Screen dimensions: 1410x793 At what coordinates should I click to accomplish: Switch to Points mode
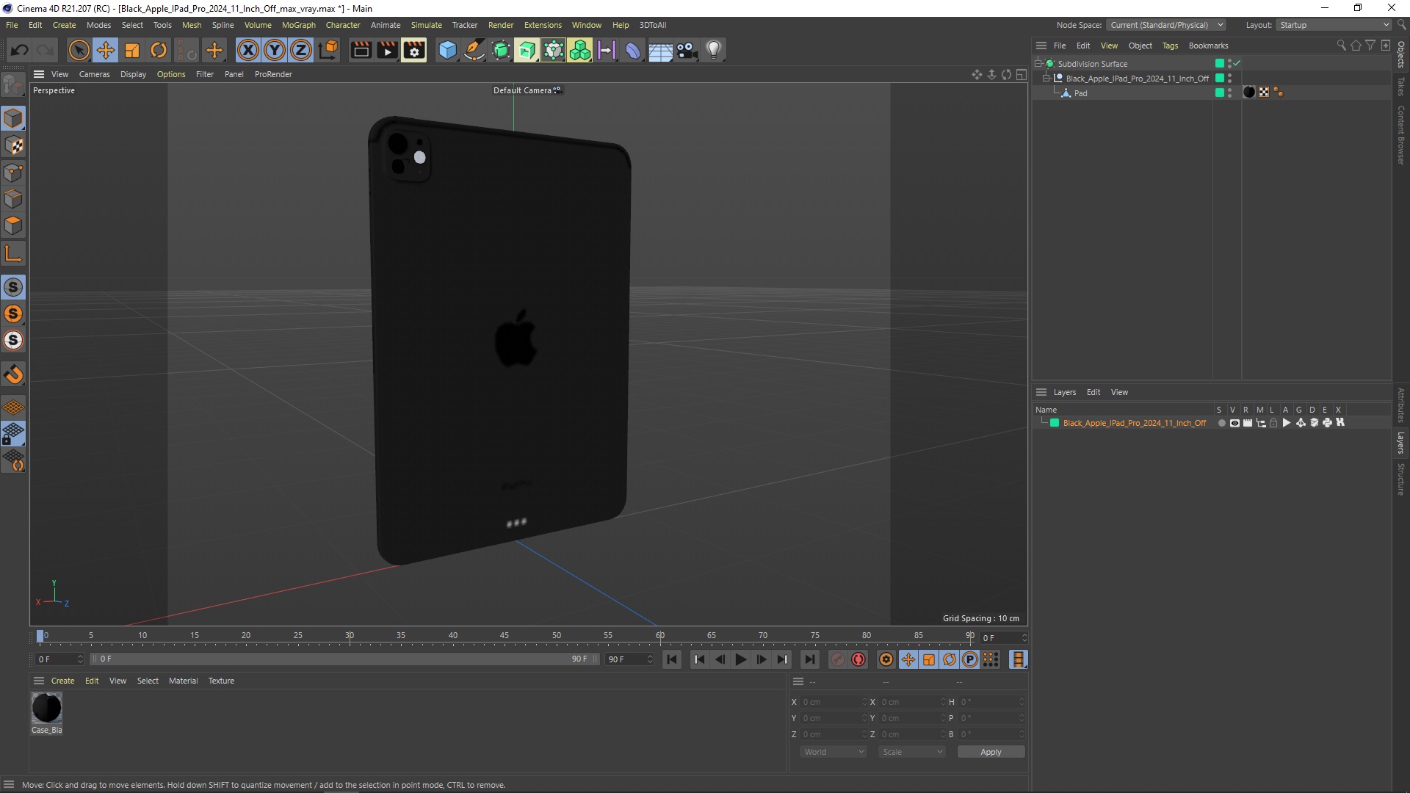(x=13, y=173)
